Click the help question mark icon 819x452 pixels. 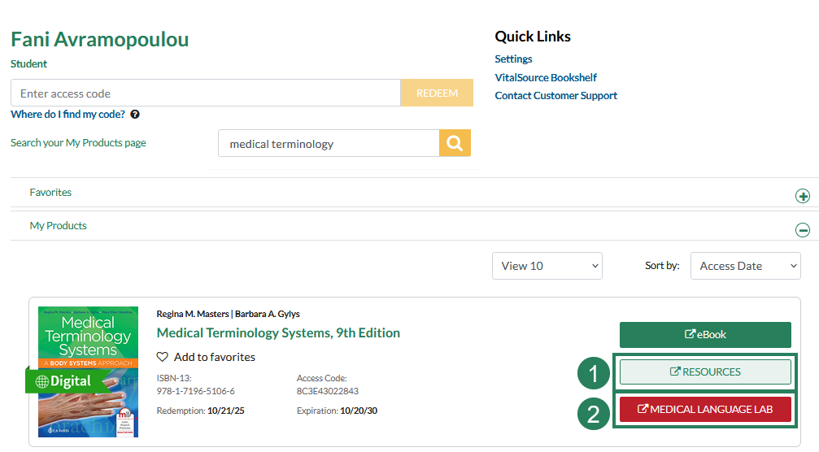click(x=135, y=115)
